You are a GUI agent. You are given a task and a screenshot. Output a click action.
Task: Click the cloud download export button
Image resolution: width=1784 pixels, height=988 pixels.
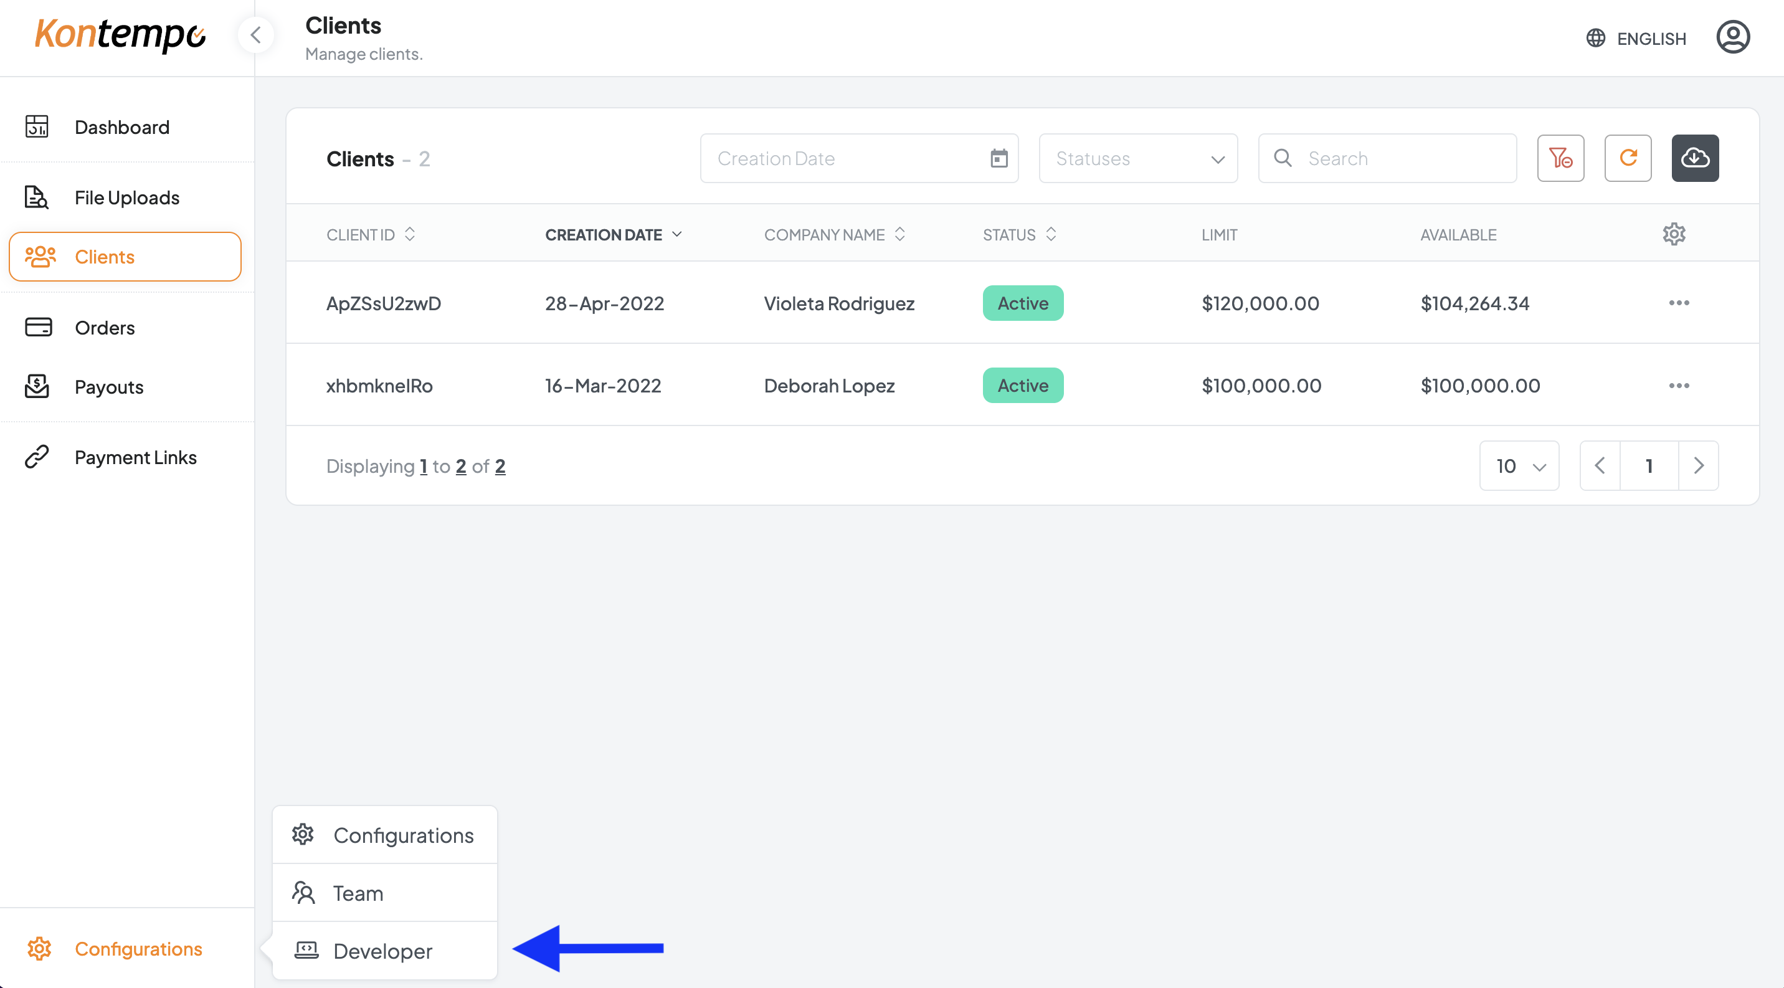point(1695,159)
